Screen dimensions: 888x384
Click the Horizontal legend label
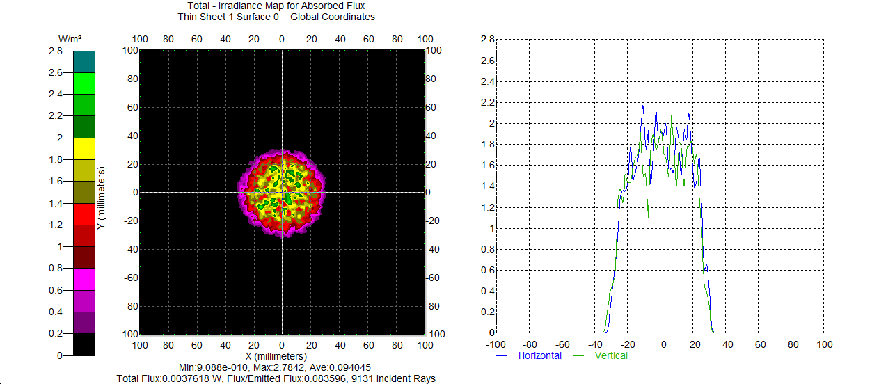(x=539, y=355)
